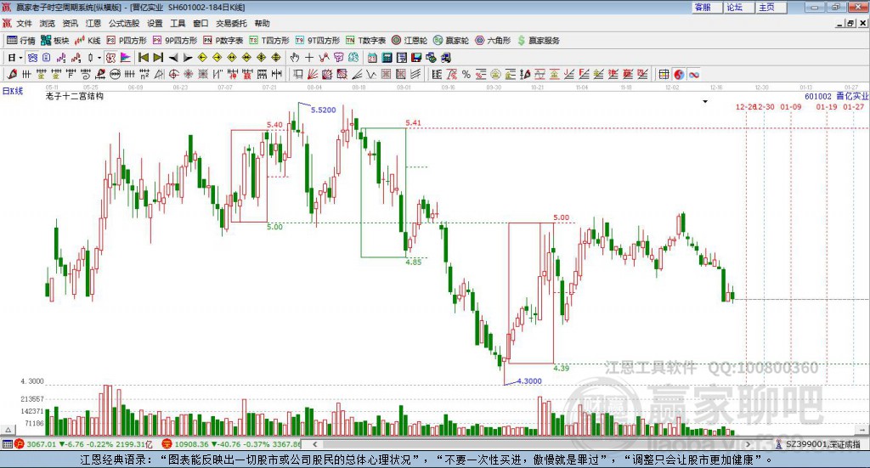Toggle the infinity loop icon
870x468 pixels.
[694, 74]
